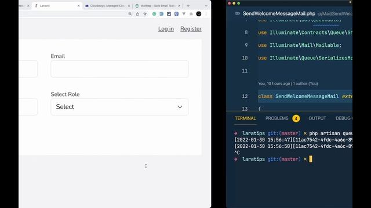Switch to the Laravel browser tab

click(x=57, y=6)
